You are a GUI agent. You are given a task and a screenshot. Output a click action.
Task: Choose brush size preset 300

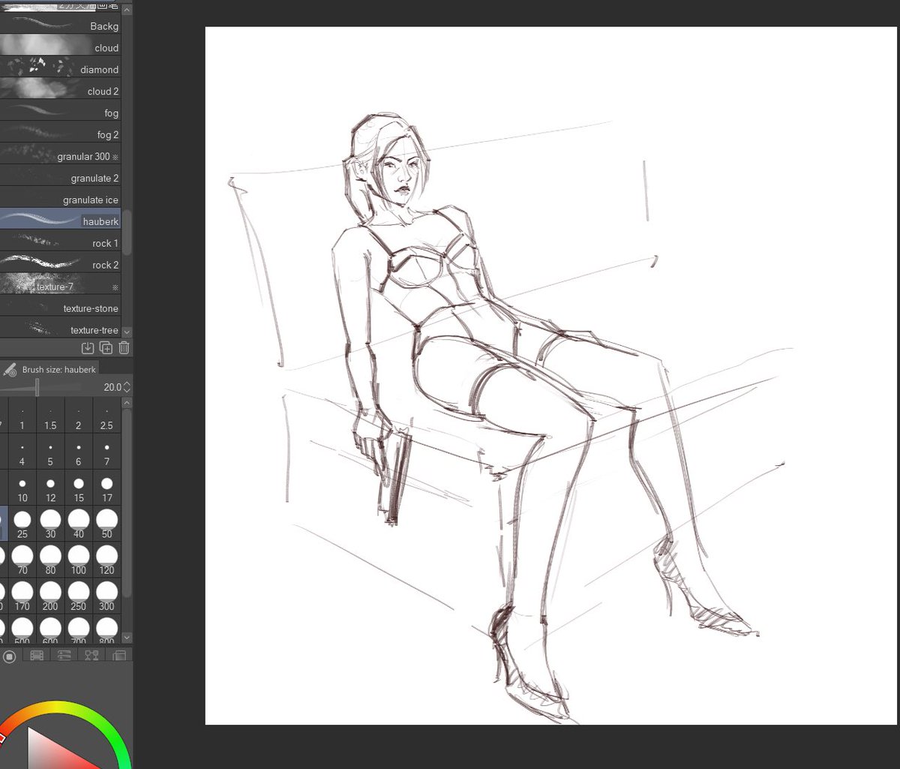[106, 597]
